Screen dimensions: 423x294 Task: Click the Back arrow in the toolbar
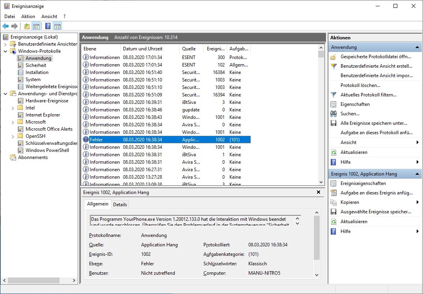tap(6, 26)
